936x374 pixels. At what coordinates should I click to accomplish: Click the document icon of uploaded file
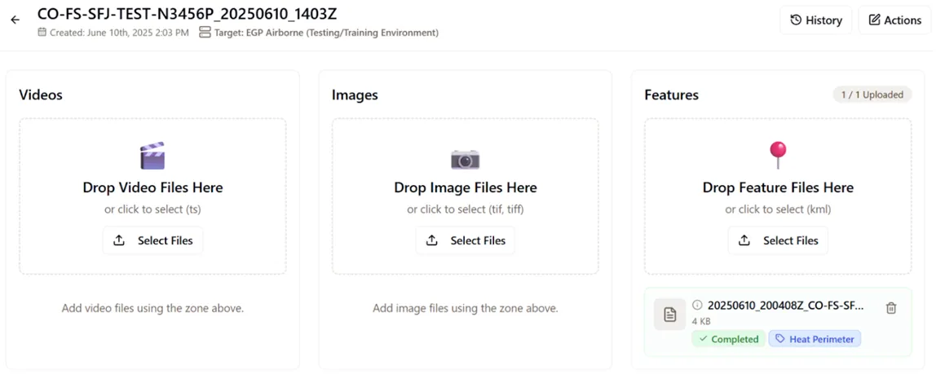pyautogui.click(x=669, y=314)
